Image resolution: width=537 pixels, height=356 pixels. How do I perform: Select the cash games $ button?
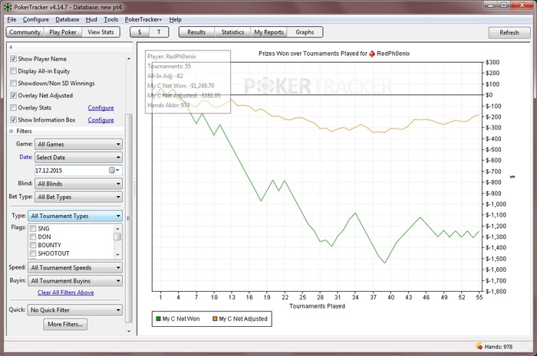coord(139,32)
